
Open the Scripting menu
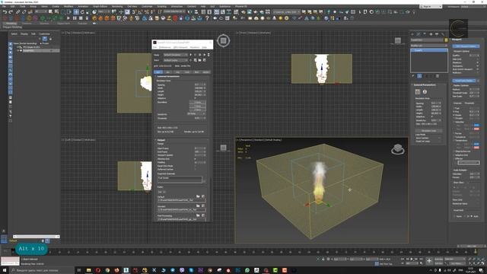161,6
